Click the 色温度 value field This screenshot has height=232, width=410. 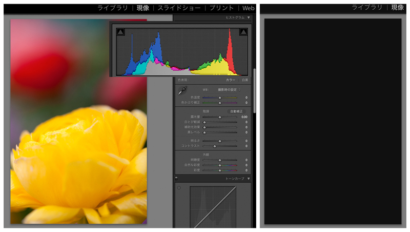[246, 98]
